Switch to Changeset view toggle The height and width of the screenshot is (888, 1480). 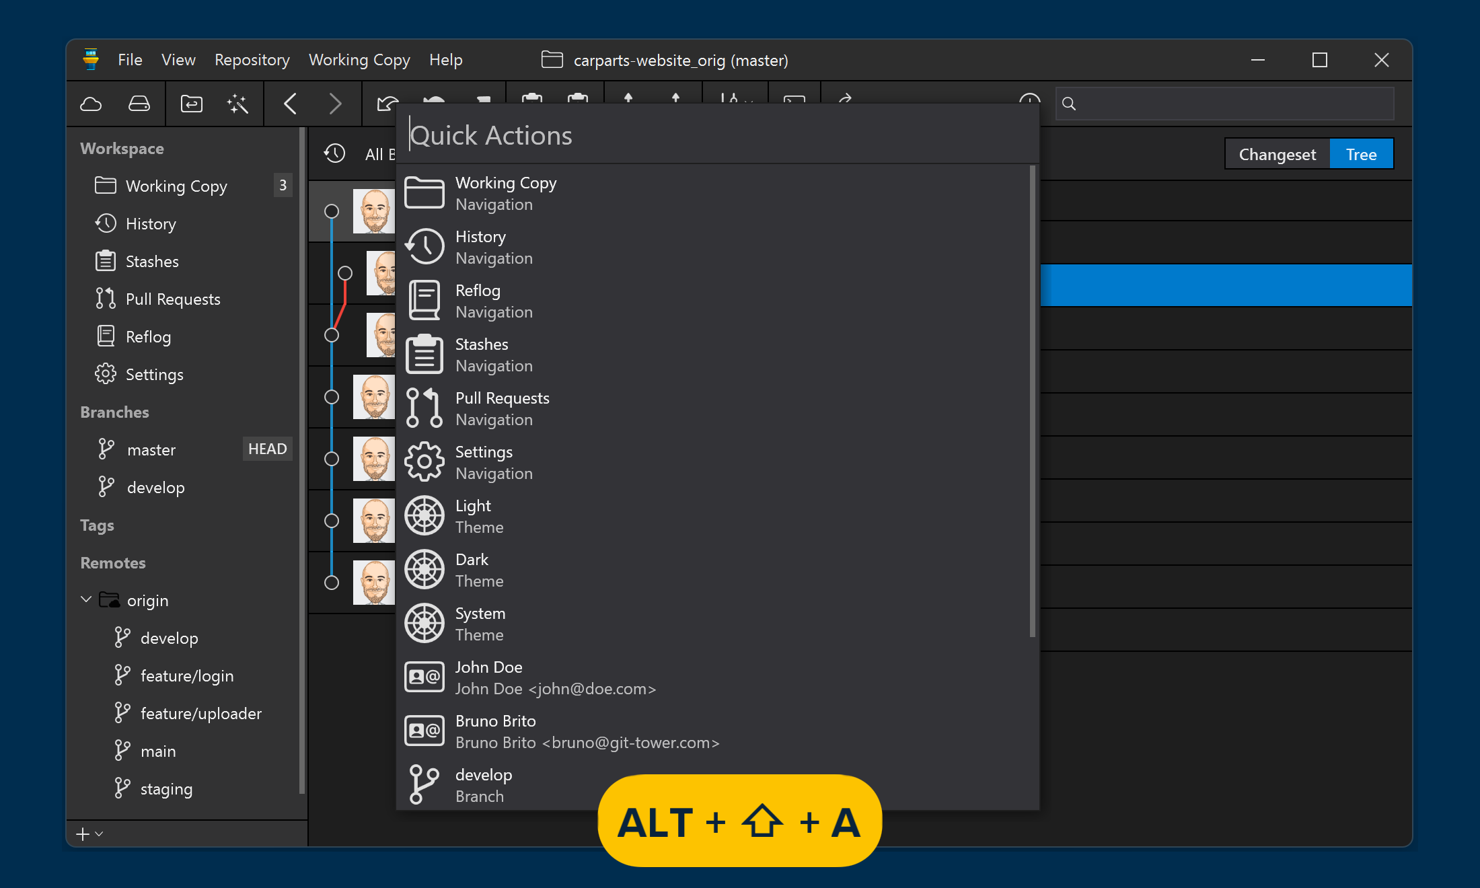pyautogui.click(x=1276, y=154)
